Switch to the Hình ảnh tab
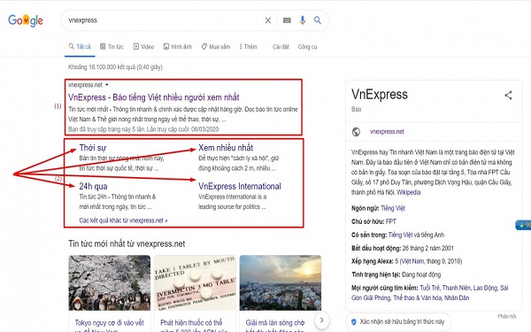 pyautogui.click(x=178, y=47)
